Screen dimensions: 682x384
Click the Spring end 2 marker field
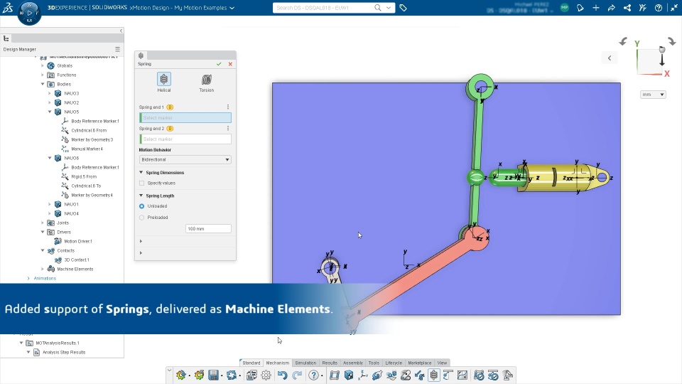point(185,139)
